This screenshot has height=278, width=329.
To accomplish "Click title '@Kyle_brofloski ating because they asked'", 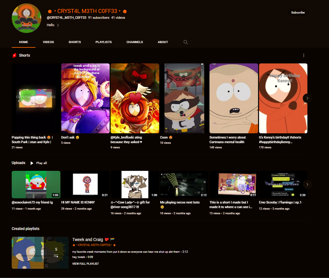I will [126, 140].
